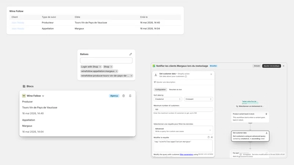Click the Blocs section icon
The height and width of the screenshot is (165, 294).
point(24,86)
